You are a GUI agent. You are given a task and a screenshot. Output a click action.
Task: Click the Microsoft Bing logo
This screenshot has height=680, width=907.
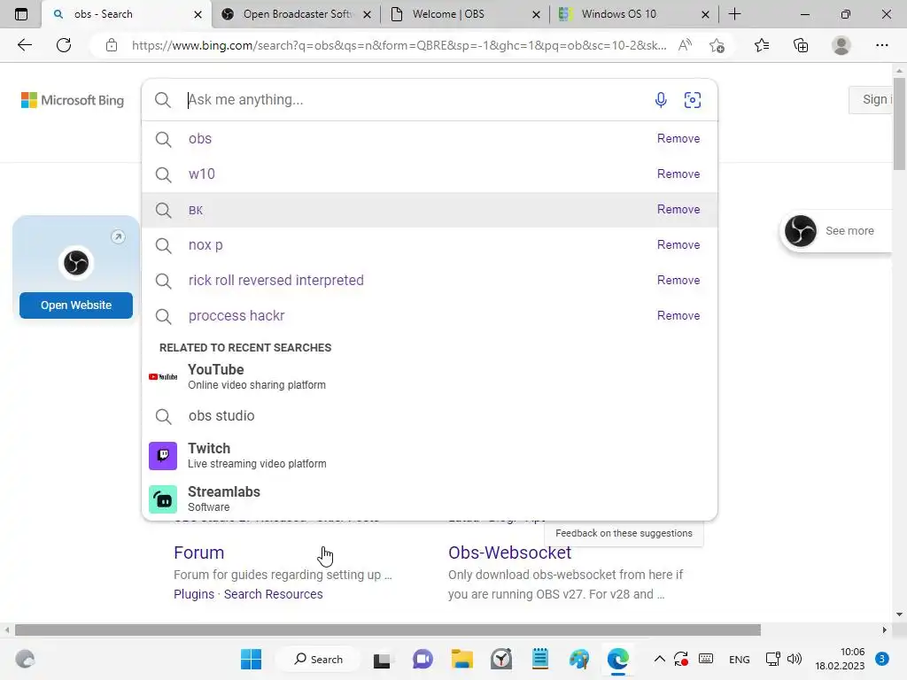pos(73,100)
